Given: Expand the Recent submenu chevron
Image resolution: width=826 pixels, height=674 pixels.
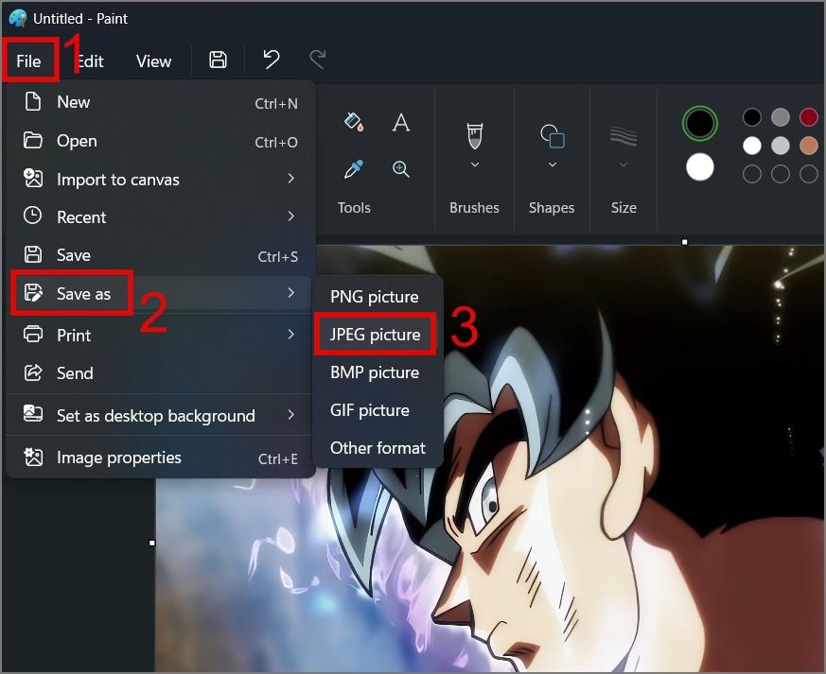Looking at the screenshot, I should (291, 216).
